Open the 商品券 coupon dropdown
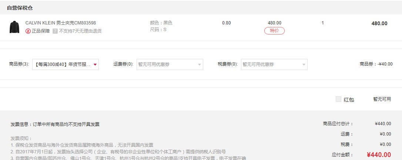This screenshot has width=402, height=160. (x=63, y=64)
